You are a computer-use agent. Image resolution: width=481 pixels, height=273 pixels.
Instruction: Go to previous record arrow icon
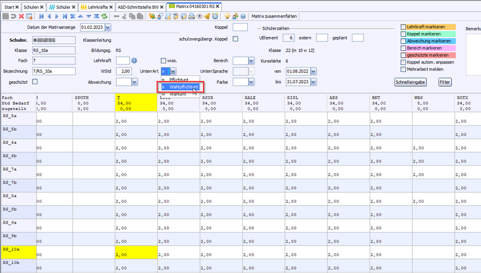pyautogui.click(x=49, y=16)
